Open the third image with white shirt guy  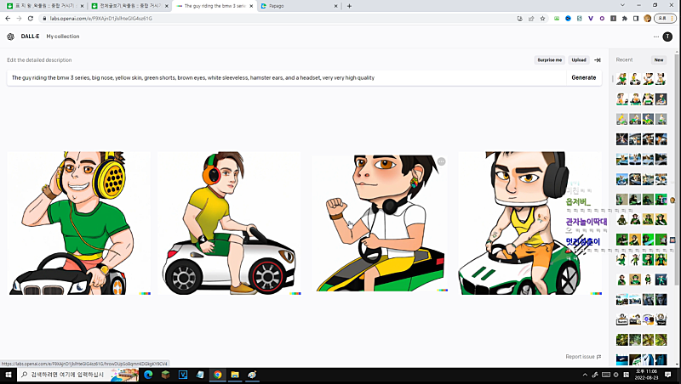click(380, 223)
